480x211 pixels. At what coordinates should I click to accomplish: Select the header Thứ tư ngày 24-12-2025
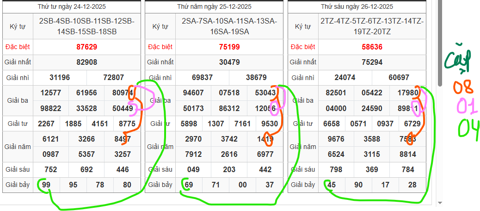[71, 6]
